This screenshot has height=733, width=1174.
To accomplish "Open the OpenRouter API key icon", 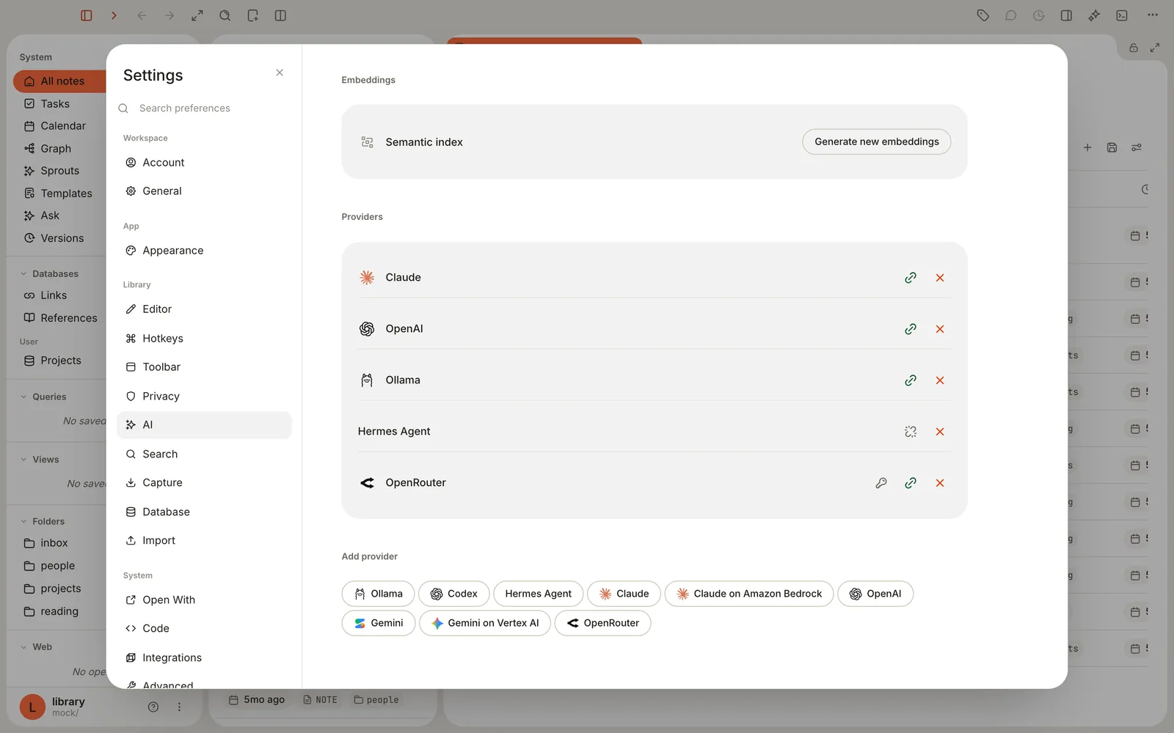I will [881, 483].
